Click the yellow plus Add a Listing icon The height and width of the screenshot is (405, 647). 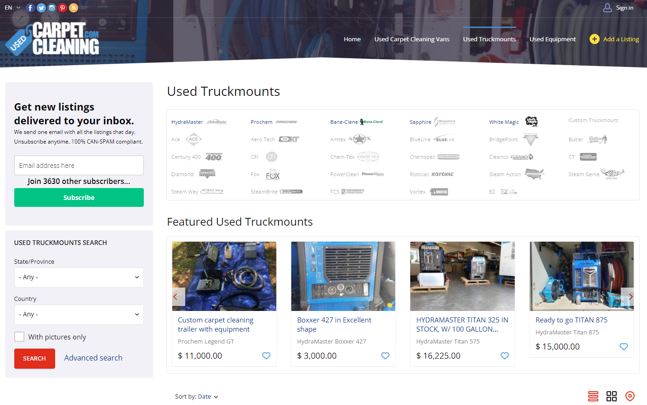click(x=595, y=39)
